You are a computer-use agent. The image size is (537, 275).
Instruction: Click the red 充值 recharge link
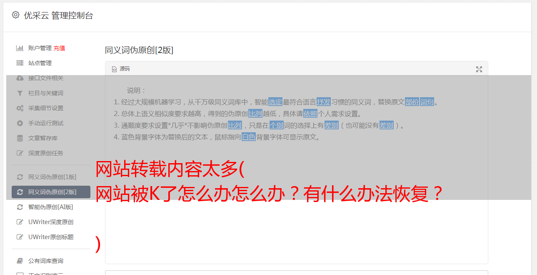click(x=59, y=48)
